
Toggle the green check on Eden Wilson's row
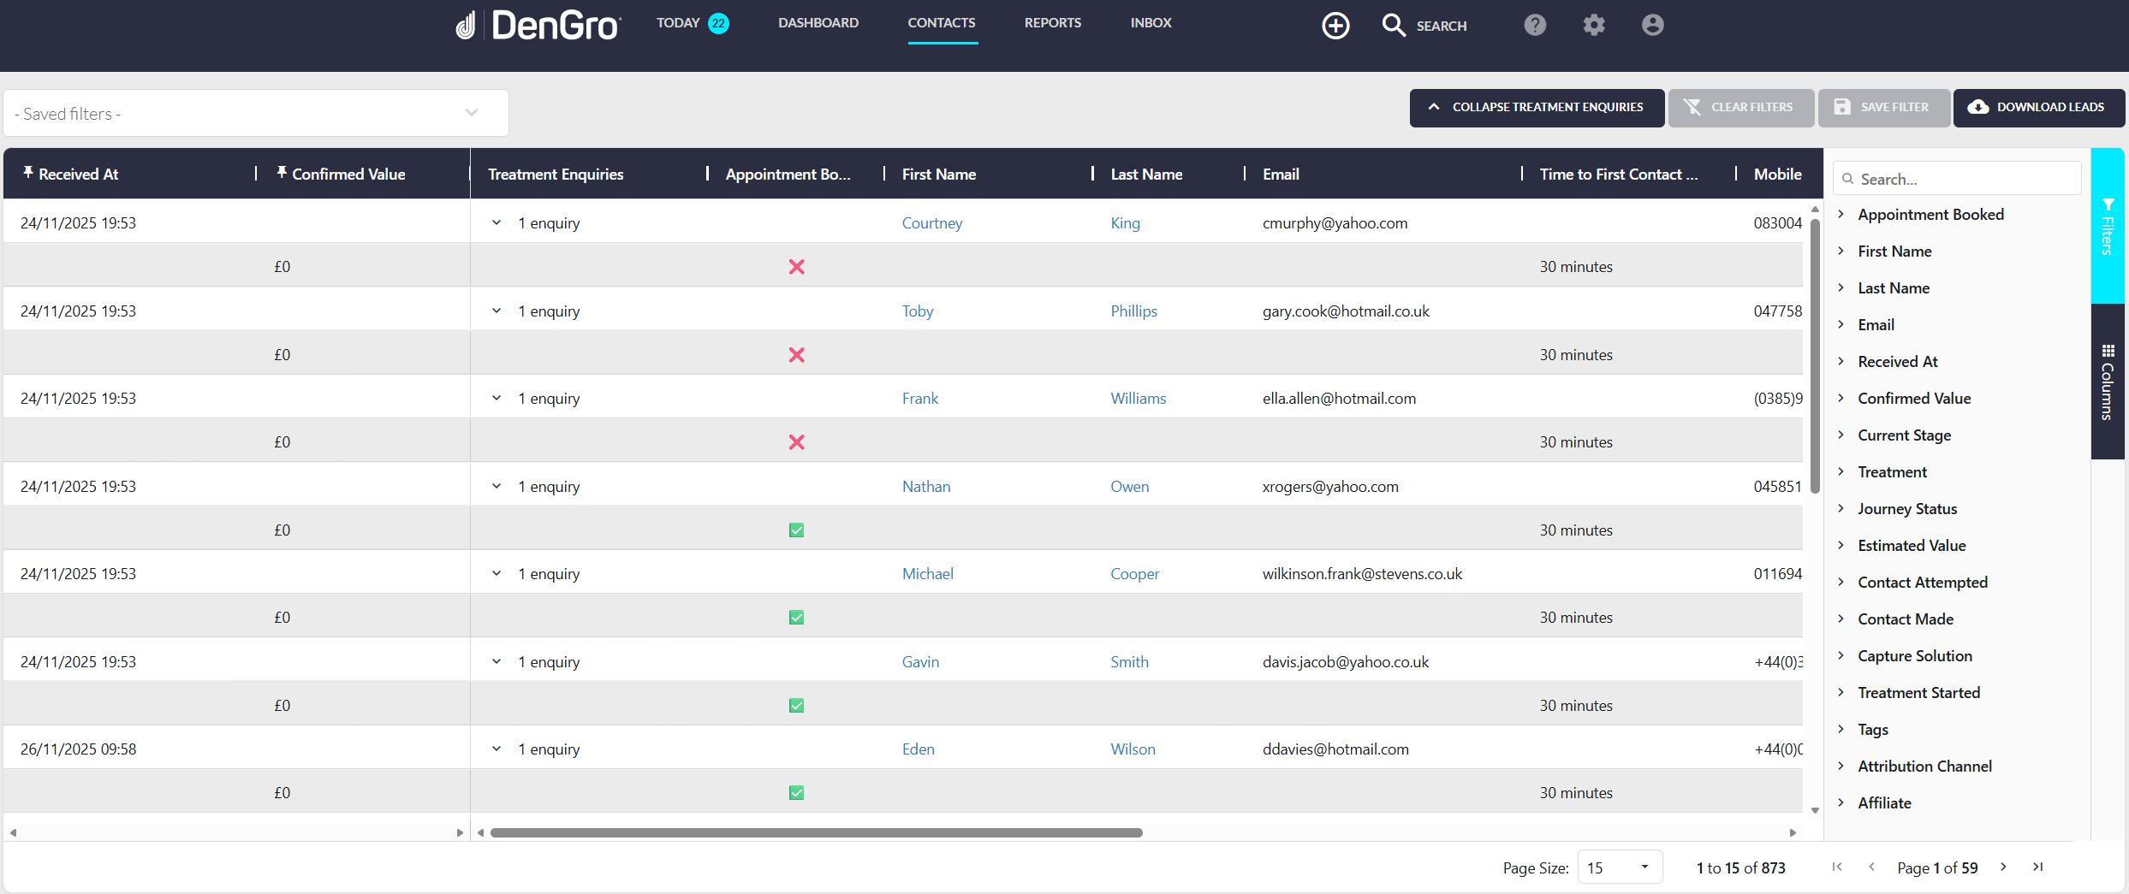pyautogui.click(x=796, y=792)
